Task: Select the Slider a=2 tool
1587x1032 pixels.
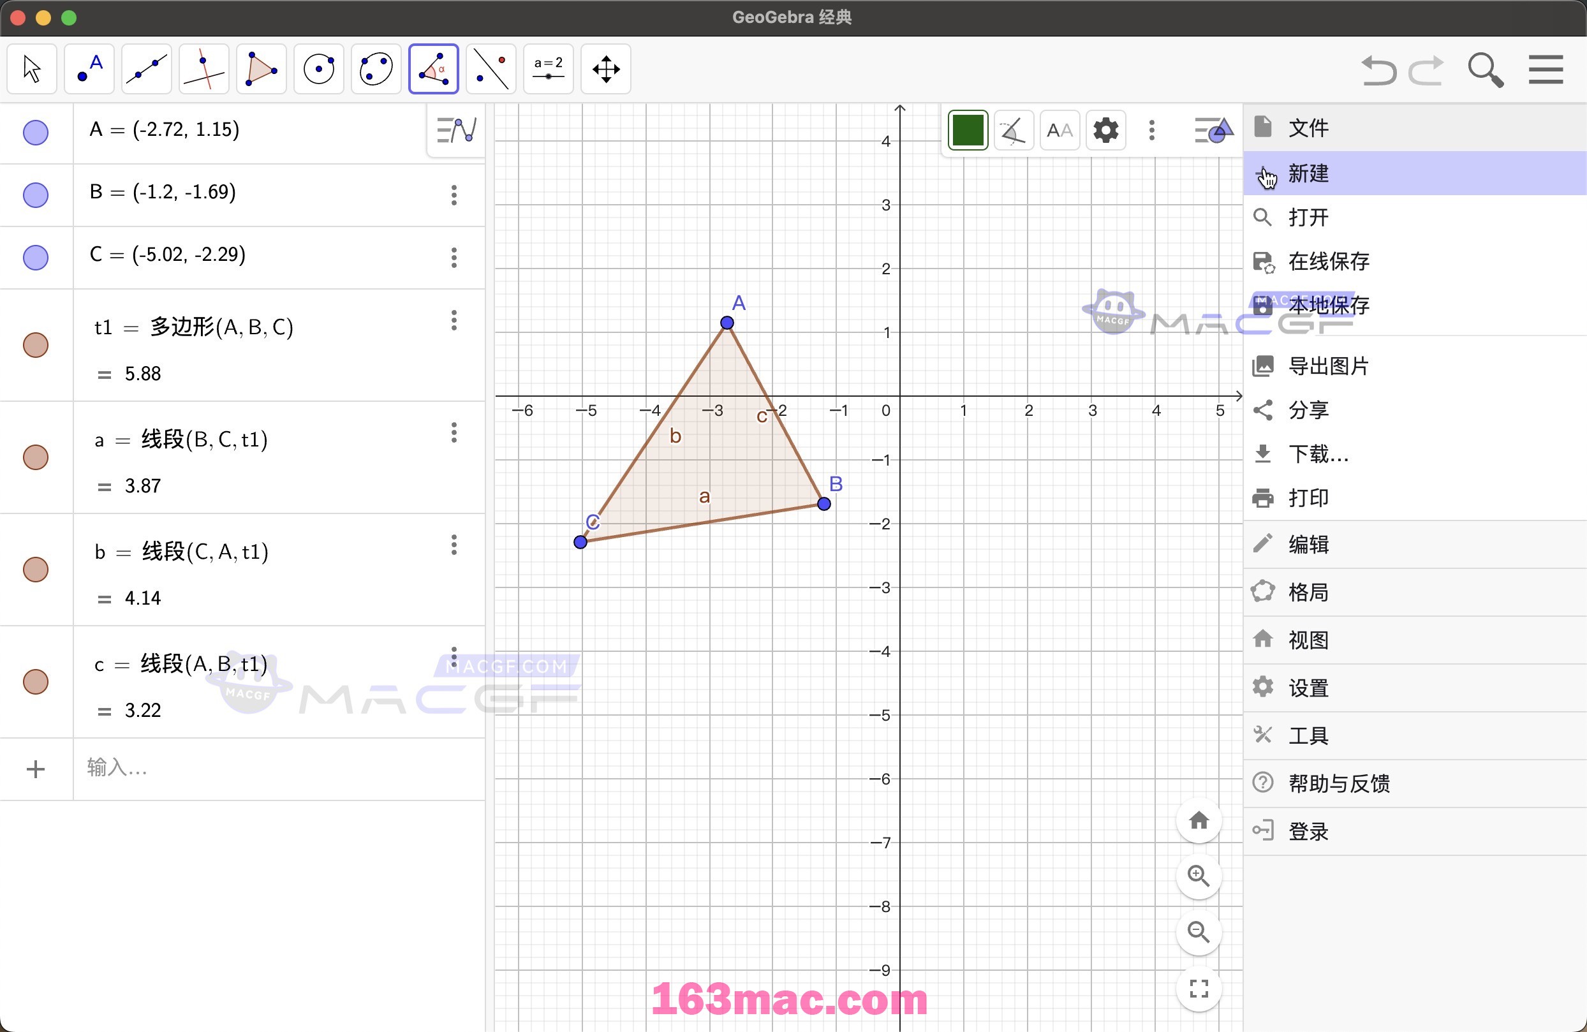Action: 548,69
